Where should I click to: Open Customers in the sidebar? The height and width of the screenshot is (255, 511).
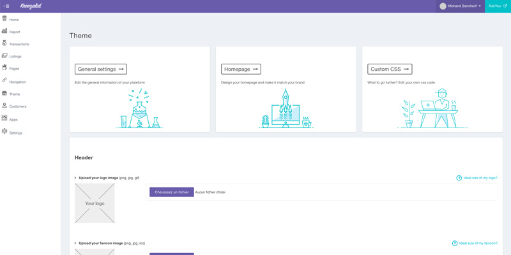point(18,106)
